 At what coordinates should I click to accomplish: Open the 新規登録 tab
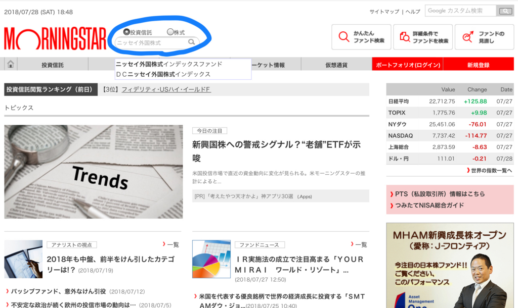(479, 65)
